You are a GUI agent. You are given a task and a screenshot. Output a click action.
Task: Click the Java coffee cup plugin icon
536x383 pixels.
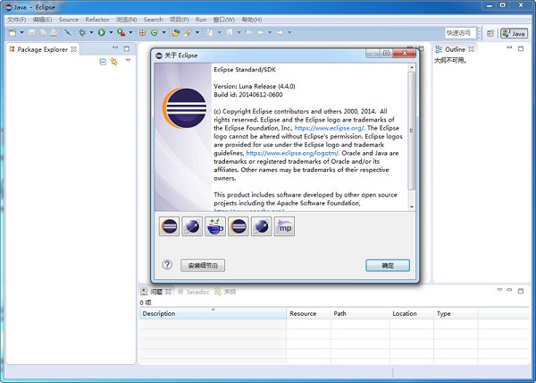coord(215,227)
